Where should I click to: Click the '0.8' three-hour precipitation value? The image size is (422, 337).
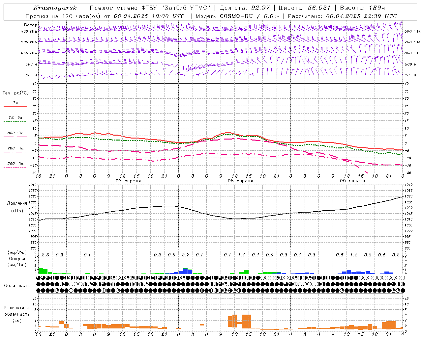pos(368,255)
